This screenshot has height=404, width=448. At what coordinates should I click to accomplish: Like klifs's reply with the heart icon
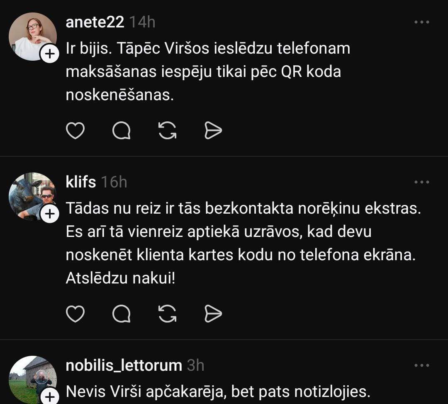(x=75, y=314)
